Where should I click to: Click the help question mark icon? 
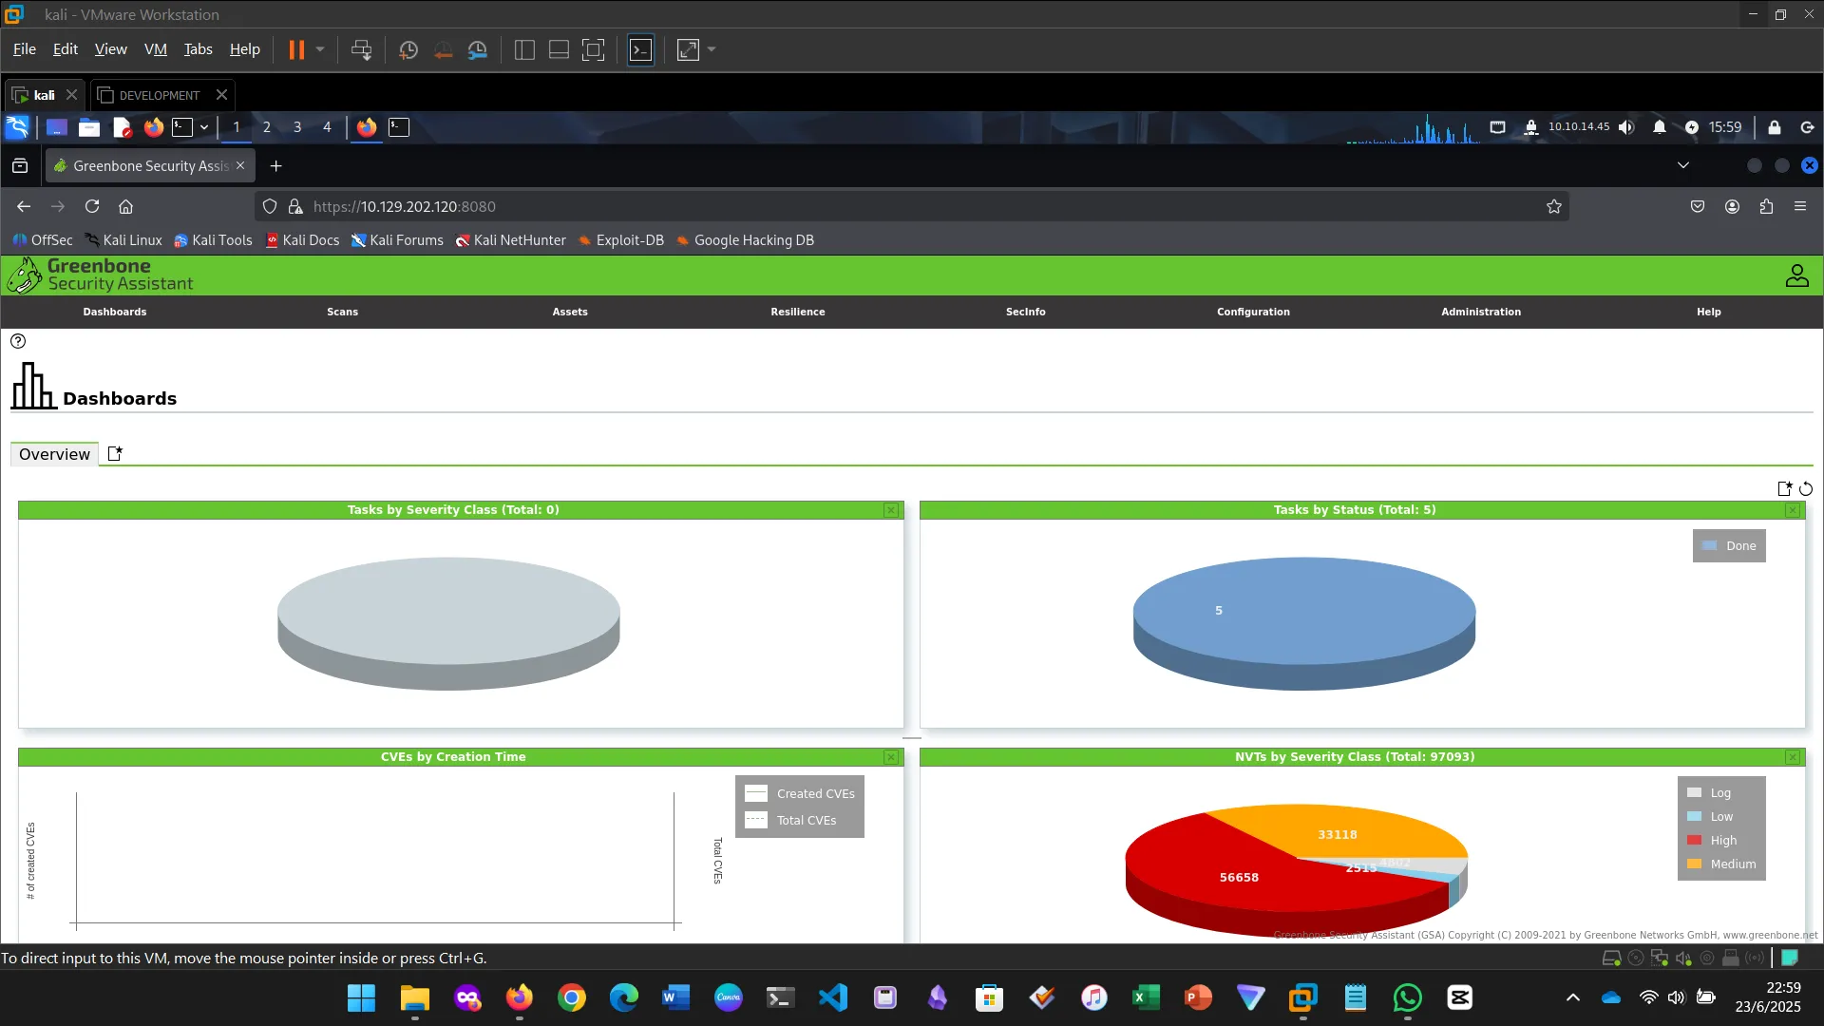(18, 341)
